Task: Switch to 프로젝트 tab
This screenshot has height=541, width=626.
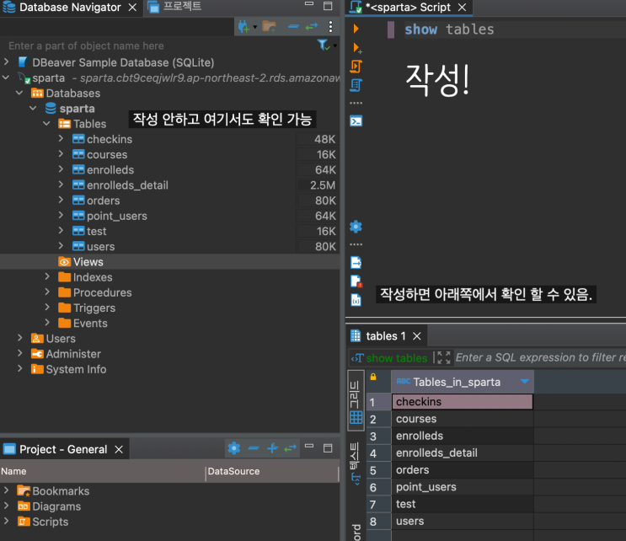Action: (x=175, y=8)
